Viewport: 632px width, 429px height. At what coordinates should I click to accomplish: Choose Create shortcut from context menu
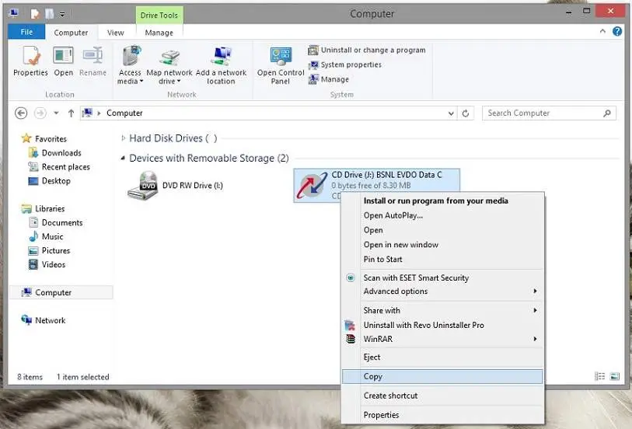coord(442,396)
